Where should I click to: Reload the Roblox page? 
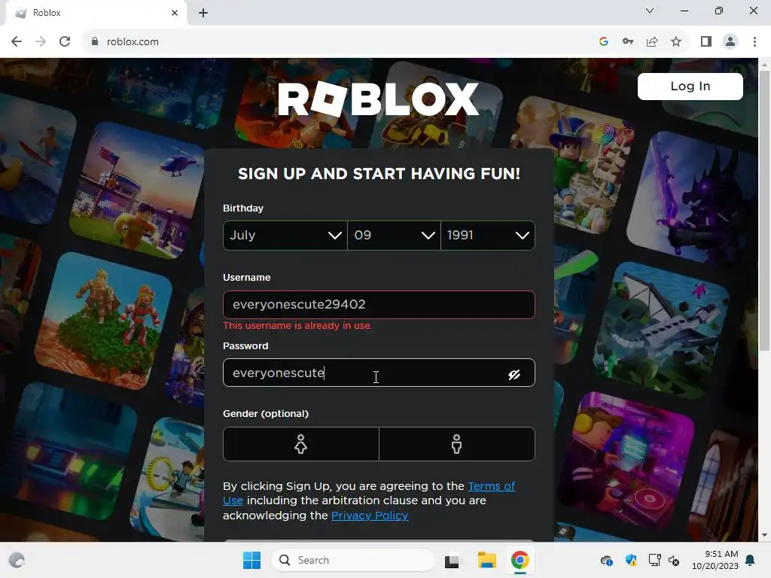click(65, 42)
